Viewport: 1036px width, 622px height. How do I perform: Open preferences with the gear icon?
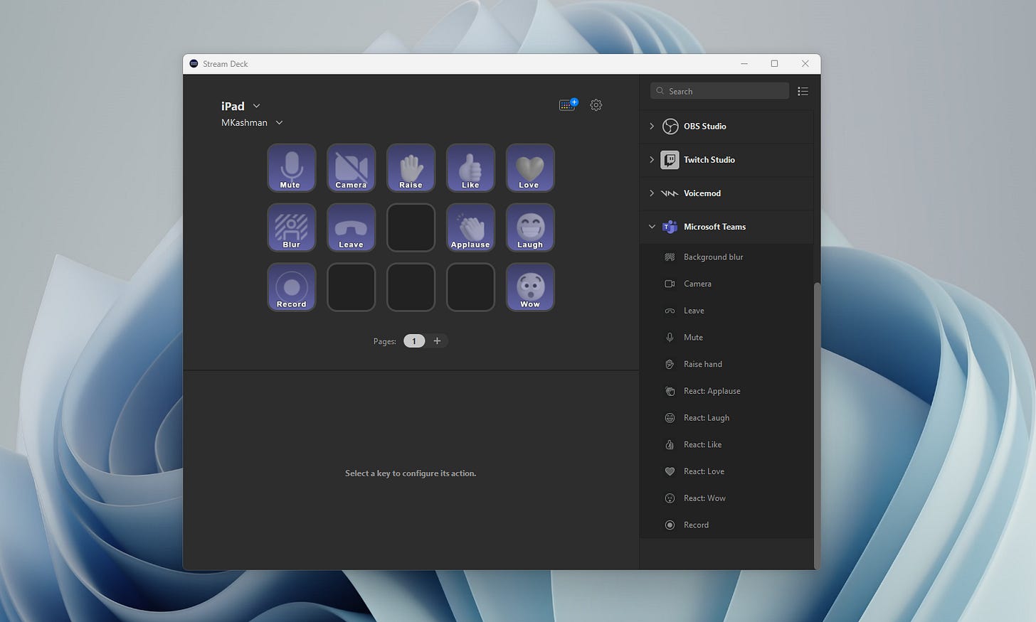pos(596,105)
